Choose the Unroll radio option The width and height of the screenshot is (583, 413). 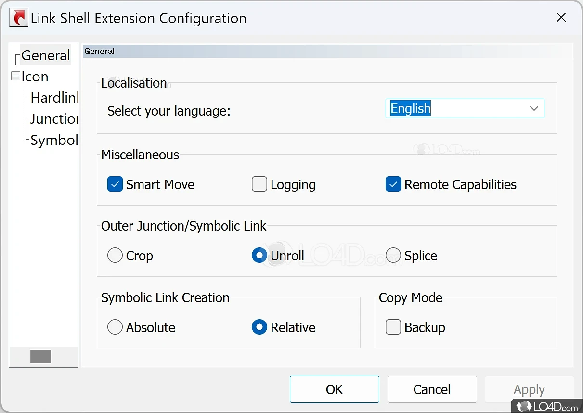[x=259, y=256]
